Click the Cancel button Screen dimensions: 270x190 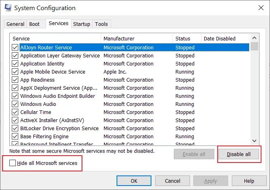173,181
